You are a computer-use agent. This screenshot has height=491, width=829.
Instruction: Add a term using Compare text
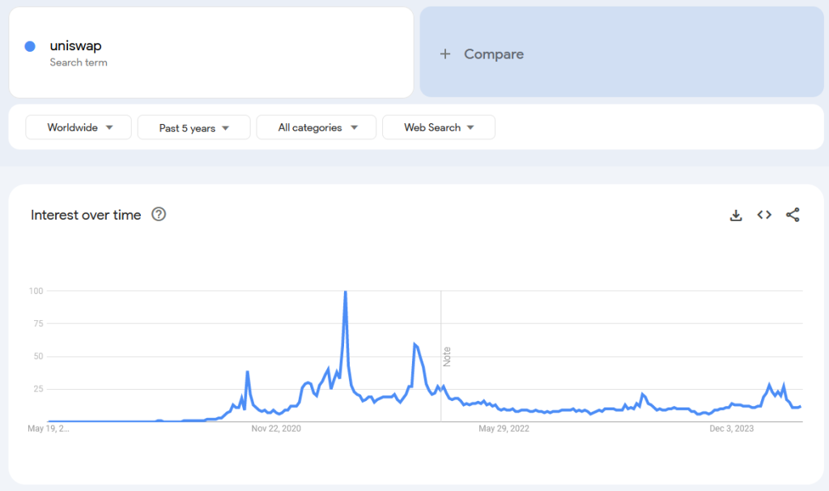[494, 54]
